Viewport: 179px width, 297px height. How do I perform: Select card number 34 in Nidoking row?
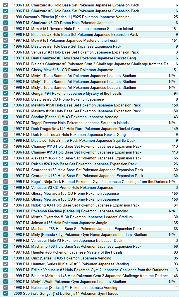click(x=176, y=205)
